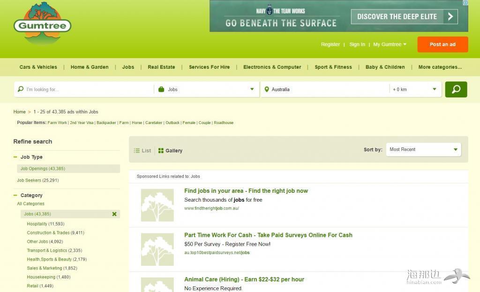Select the magnifier icon inside the search field
480x292 pixels.
21,89
